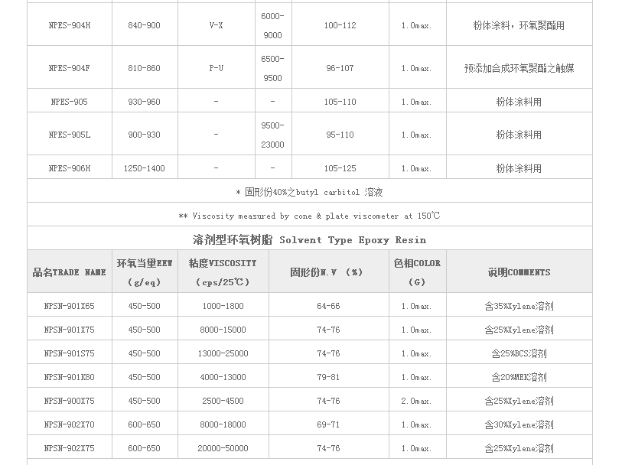This screenshot has width=622, height=465.
Task: Click the 色相COLOR column header
Action: tap(417, 272)
